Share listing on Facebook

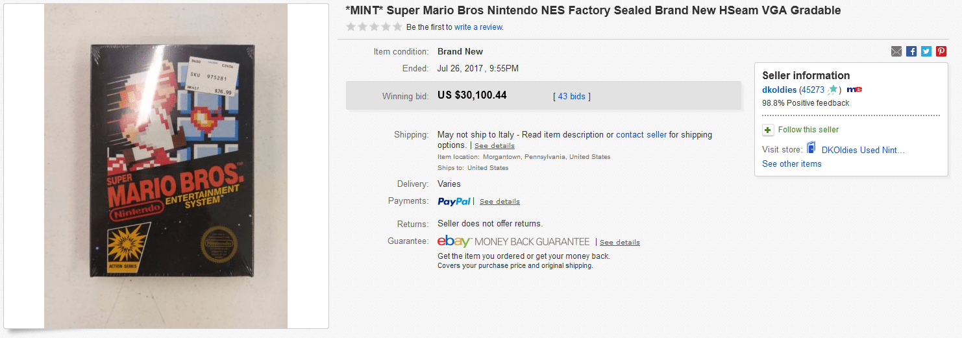tap(911, 52)
